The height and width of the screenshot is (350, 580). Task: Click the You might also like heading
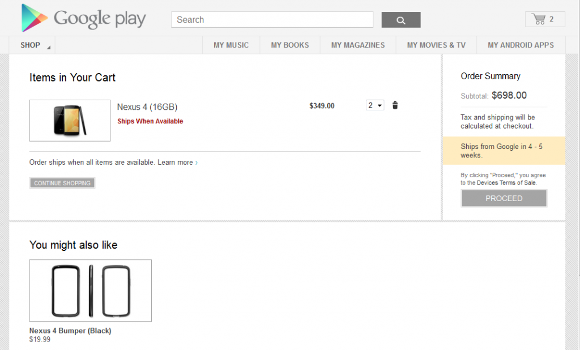tap(73, 245)
